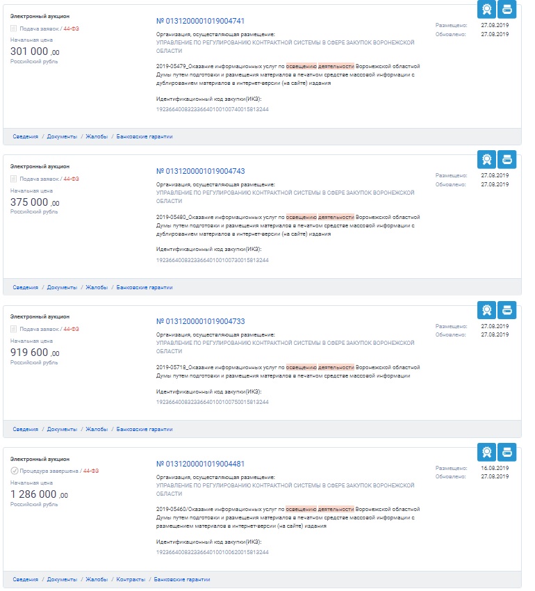Click the organization name link in the first auction card

point(285,47)
